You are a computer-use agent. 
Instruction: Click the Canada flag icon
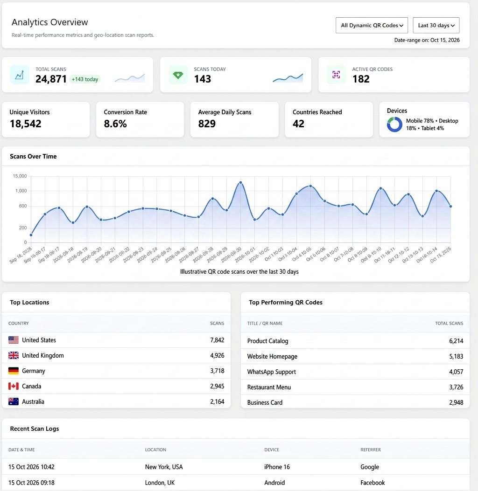point(14,386)
